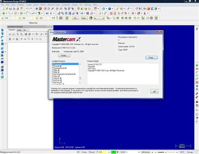
Task: Toggle the 3D mode button in status bar
Action: (x=79, y=152)
